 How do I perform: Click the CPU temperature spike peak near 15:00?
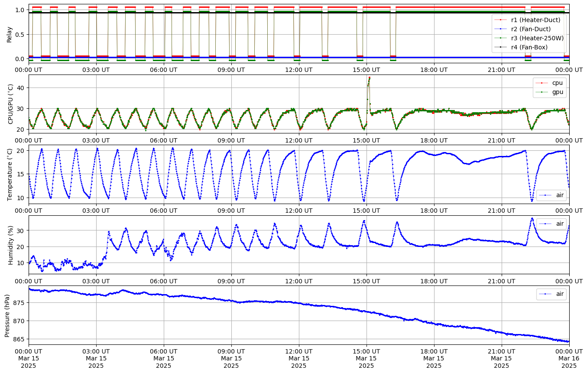[369, 78]
